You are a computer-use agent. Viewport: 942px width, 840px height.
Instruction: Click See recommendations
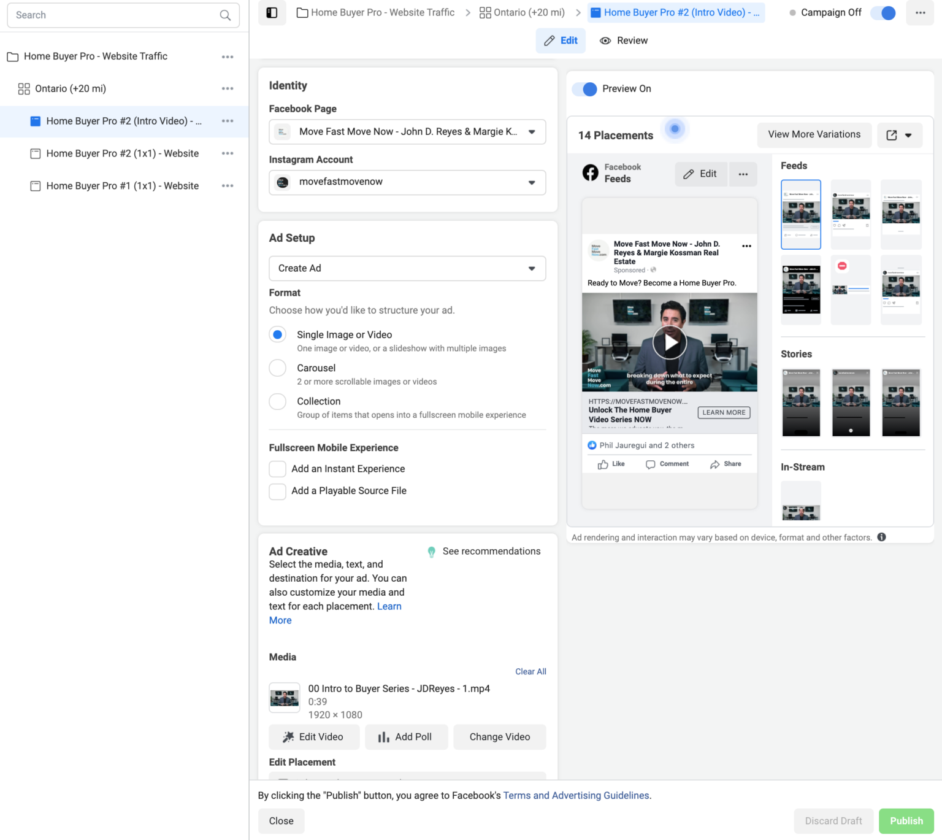[491, 552]
